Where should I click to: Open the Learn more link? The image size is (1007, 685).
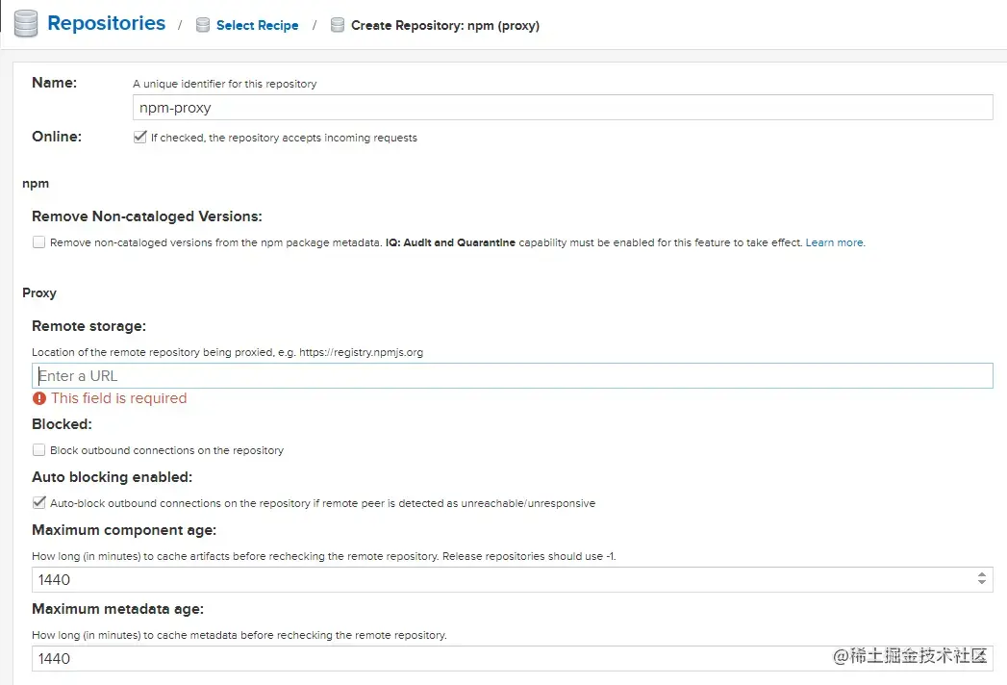pos(835,243)
